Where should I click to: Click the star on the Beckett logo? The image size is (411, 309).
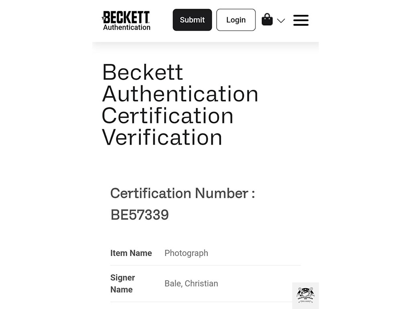pos(104,18)
